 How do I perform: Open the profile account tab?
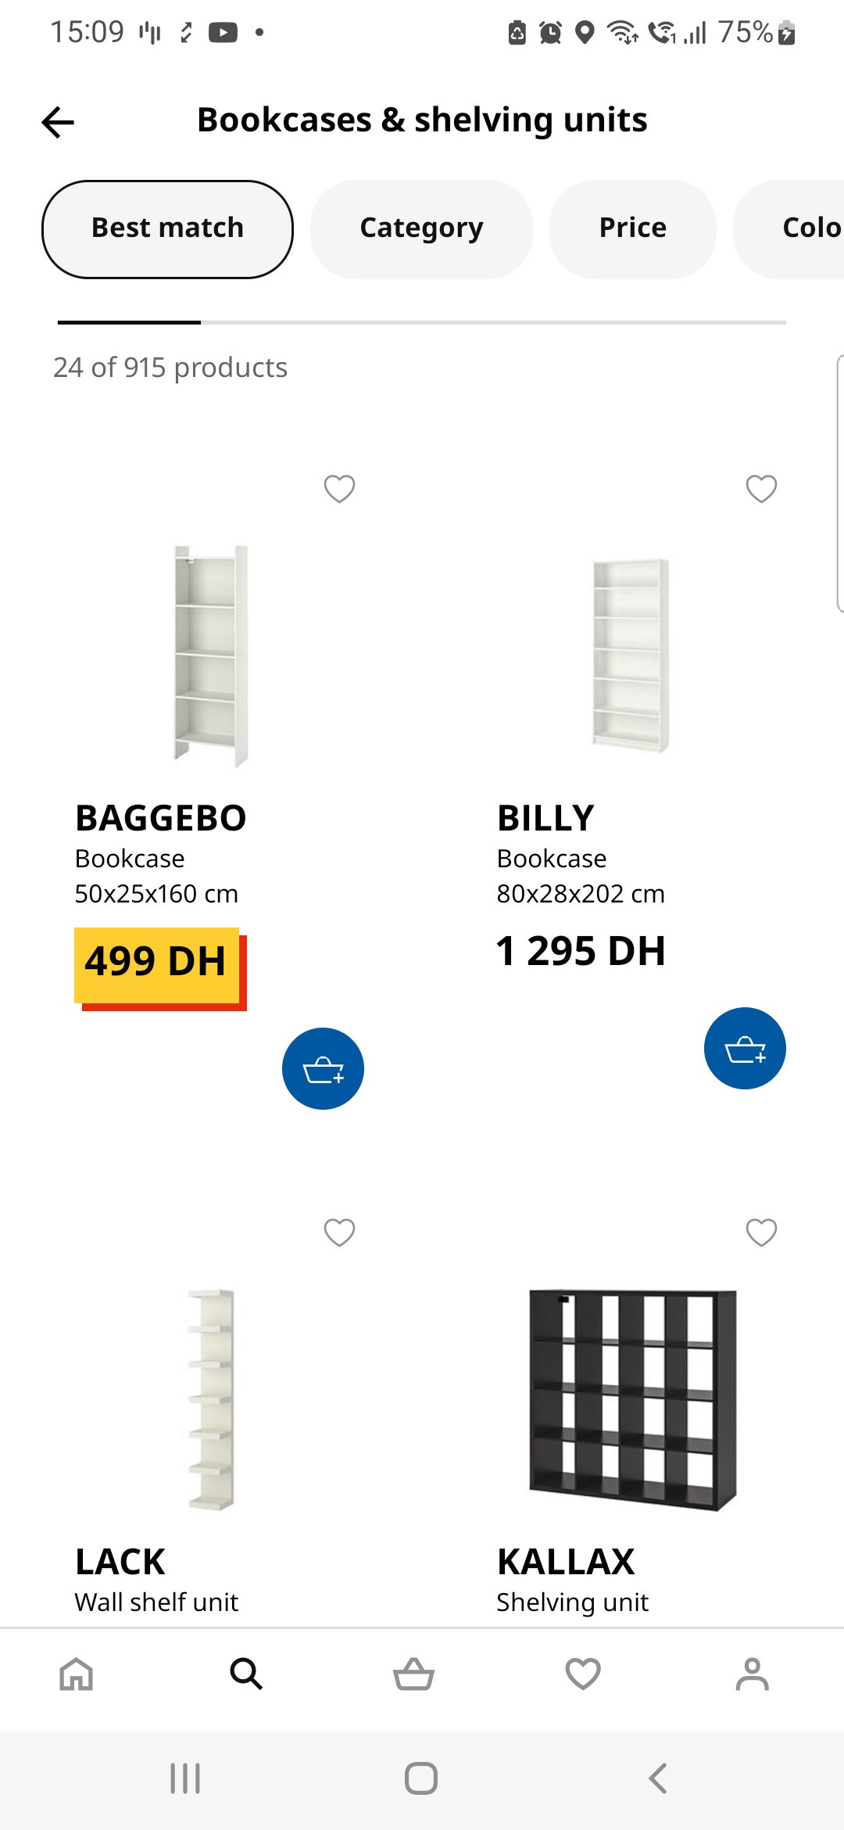pos(752,1674)
